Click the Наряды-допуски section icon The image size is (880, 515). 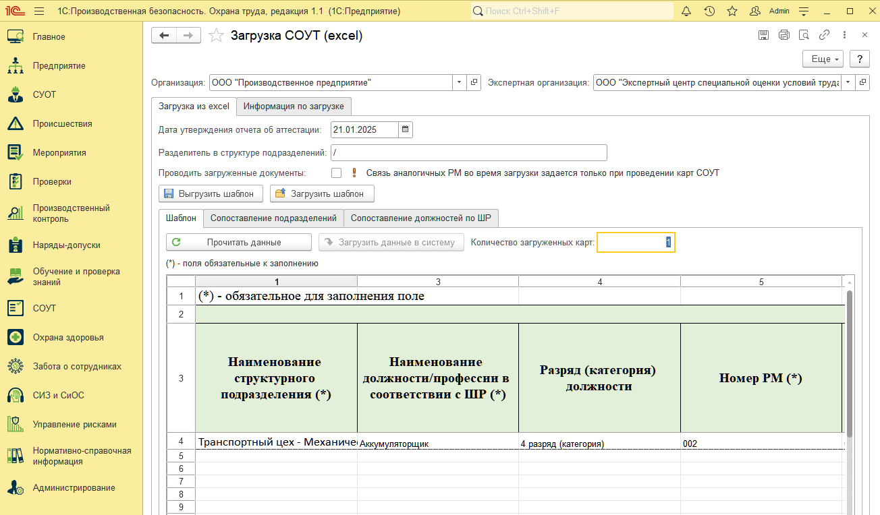click(x=16, y=245)
